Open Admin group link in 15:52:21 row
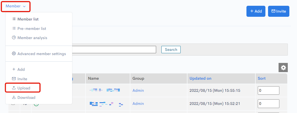297x113 pixels. [x=138, y=104]
